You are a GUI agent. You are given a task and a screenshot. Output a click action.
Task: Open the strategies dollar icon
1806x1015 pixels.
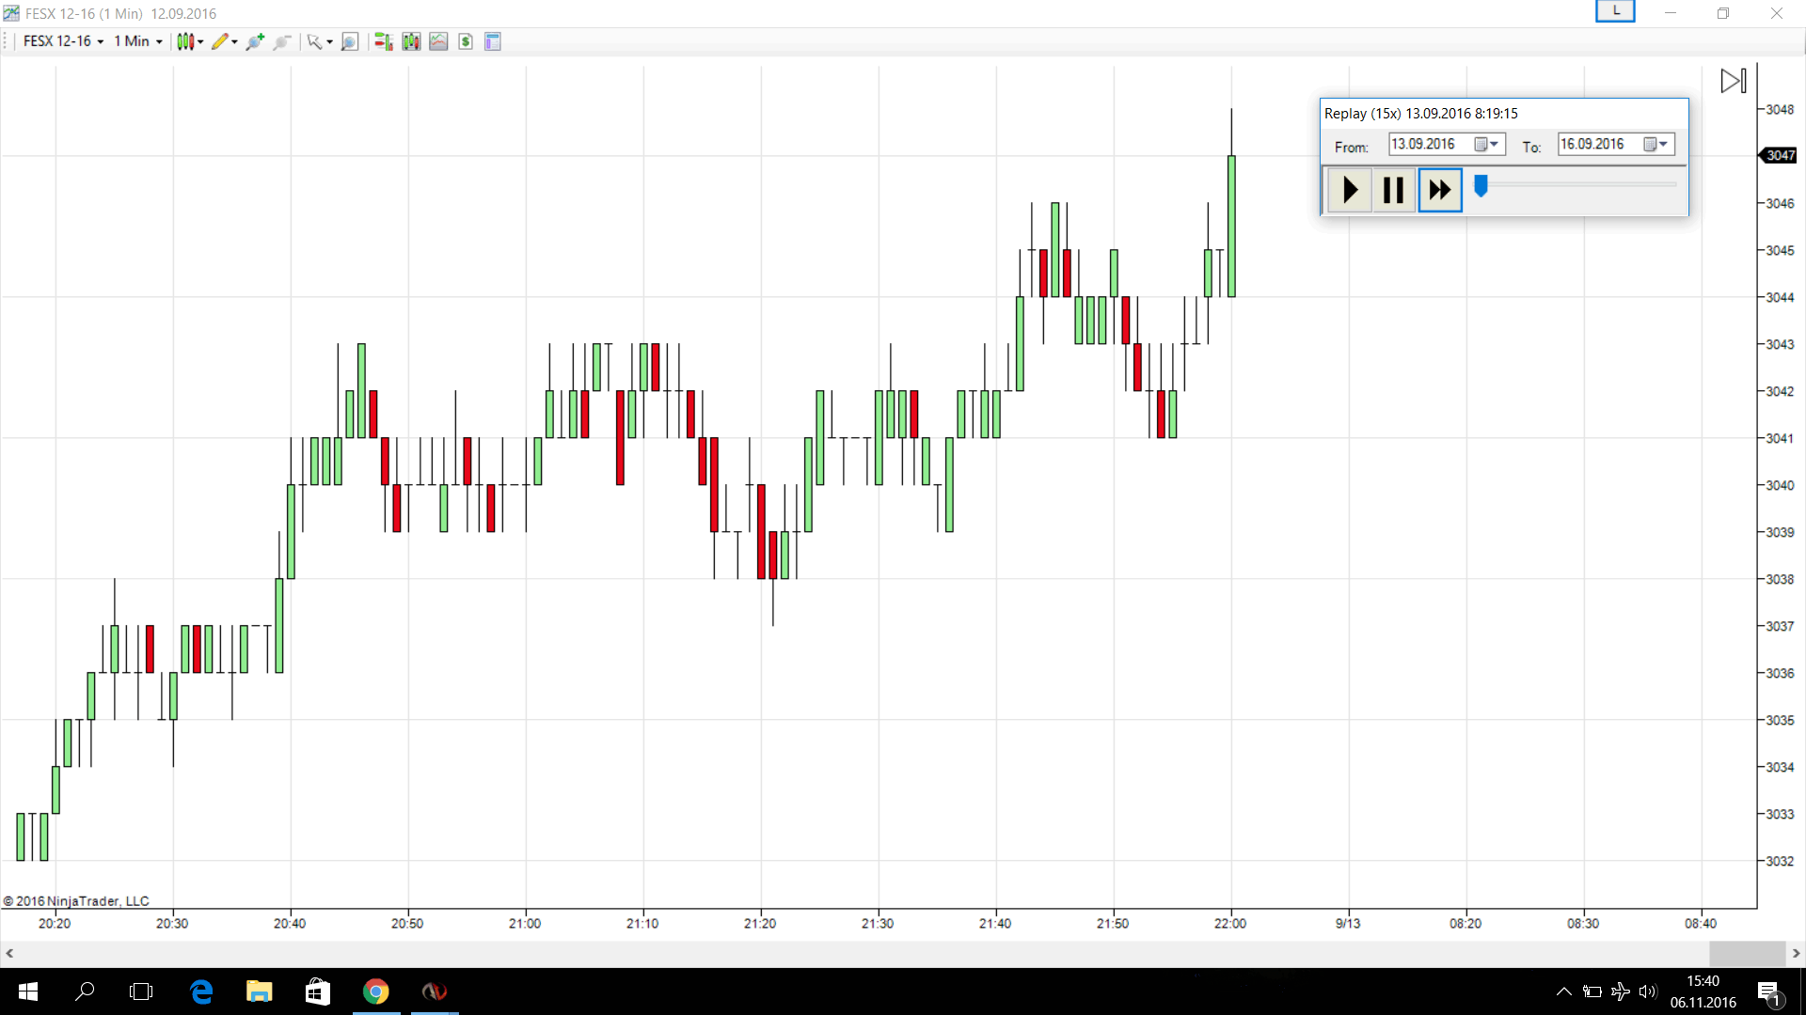(466, 41)
